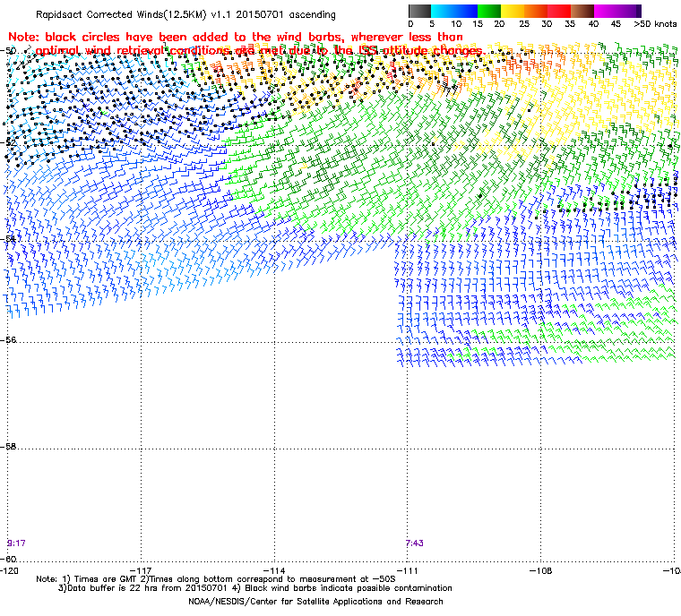The width and height of the screenshot is (681, 616).
Task: Click the legend number '25'
Action: coord(524,24)
